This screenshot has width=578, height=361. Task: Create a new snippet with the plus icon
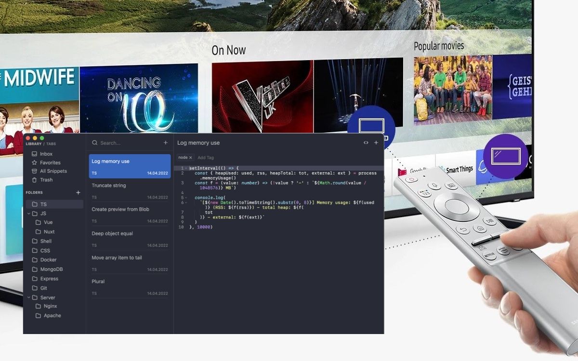[x=166, y=143]
